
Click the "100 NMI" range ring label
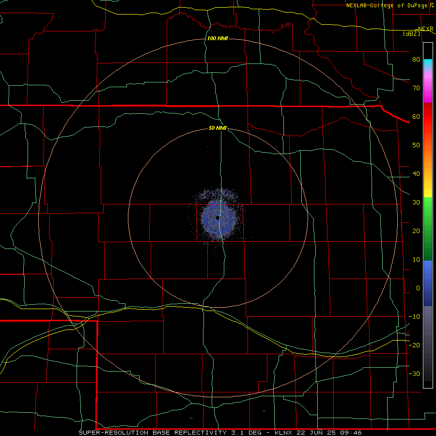click(218, 38)
